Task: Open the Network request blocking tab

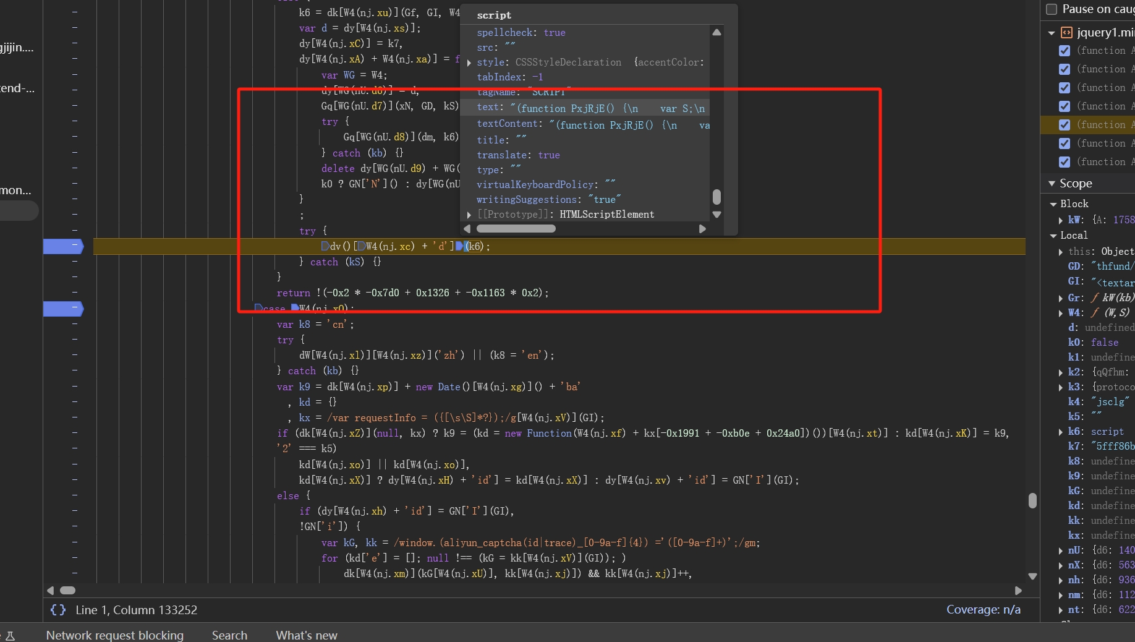Action: pyautogui.click(x=115, y=635)
